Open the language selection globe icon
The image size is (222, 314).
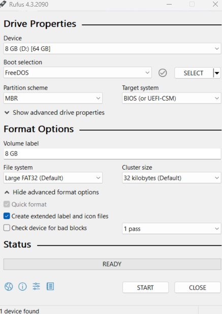click(x=9, y=287)
